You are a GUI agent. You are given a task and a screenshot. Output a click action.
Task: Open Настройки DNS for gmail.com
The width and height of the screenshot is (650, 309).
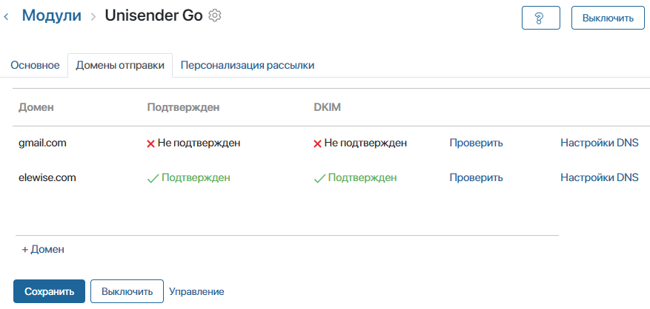point(600,143)
